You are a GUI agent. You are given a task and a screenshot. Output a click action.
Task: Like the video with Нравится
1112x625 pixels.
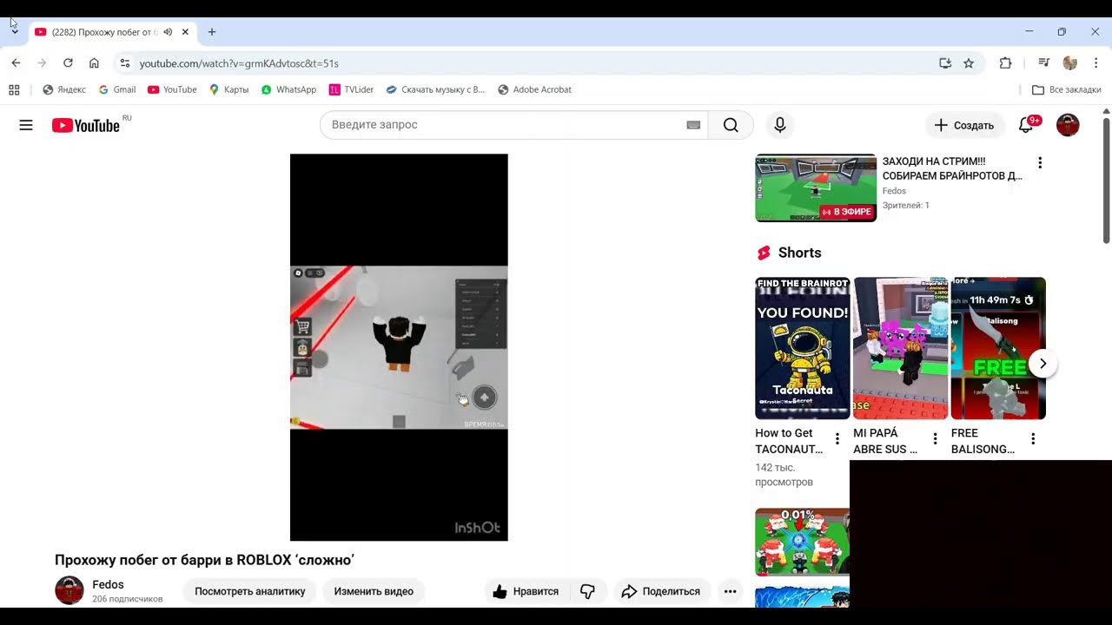526,591
